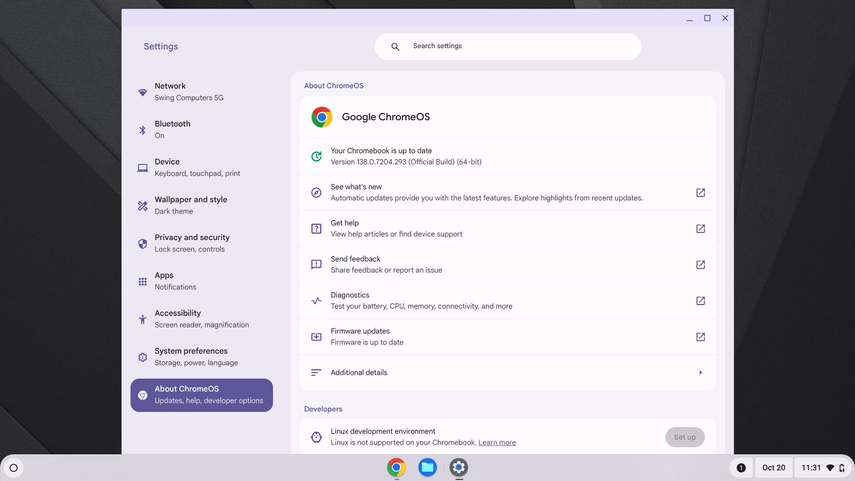Click Firmware updates external link icon

(700, 337)
